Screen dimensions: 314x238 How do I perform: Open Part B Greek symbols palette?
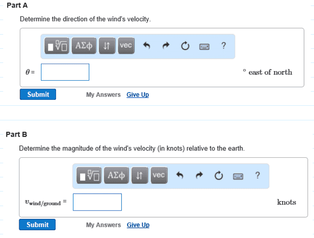coord(116,175)
